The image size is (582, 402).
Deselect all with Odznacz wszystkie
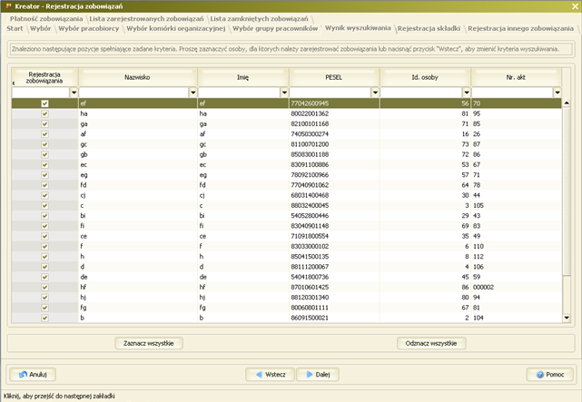431,343
